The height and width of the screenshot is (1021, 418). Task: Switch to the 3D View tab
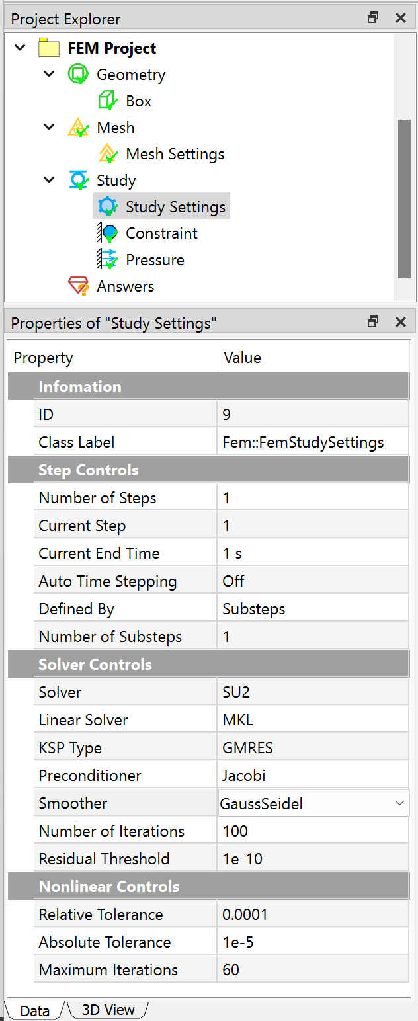[x=107, y=1010]
